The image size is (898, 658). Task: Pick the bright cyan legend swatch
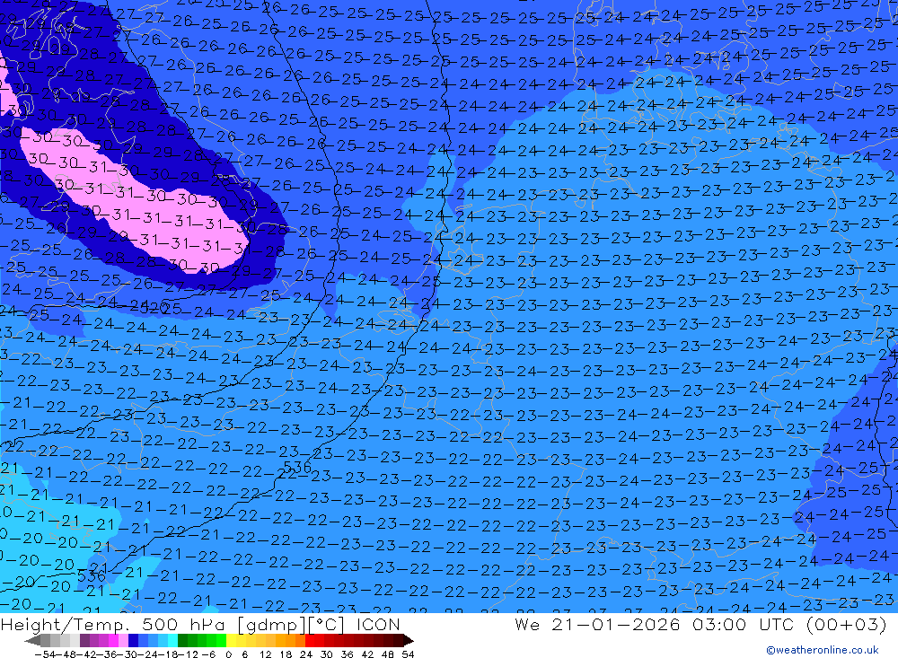tap(172, 641)
